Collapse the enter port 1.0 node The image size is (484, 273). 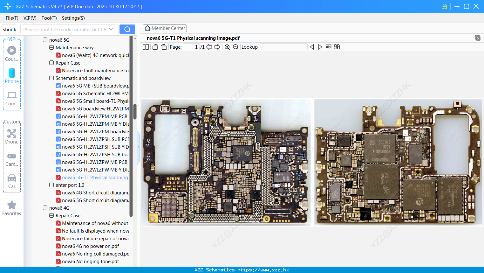tap(51, 185)
